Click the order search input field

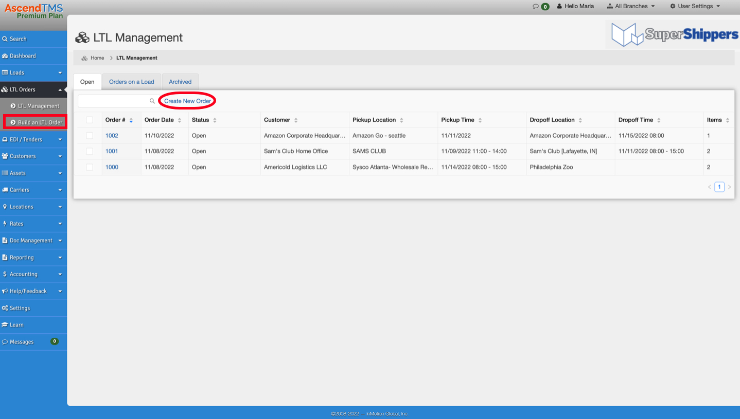coord(117,101)
